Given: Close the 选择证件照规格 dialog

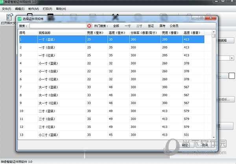Looking at the screenshot, I should coord(211,18).
